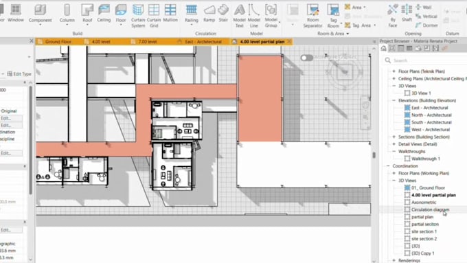The height and width of the screenshot is (263, 467).
Task: Open the 01_ Ground Floor 3D view
Action: click(429, 188)
